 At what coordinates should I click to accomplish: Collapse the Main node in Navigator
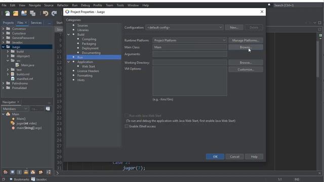pos(3,114)
